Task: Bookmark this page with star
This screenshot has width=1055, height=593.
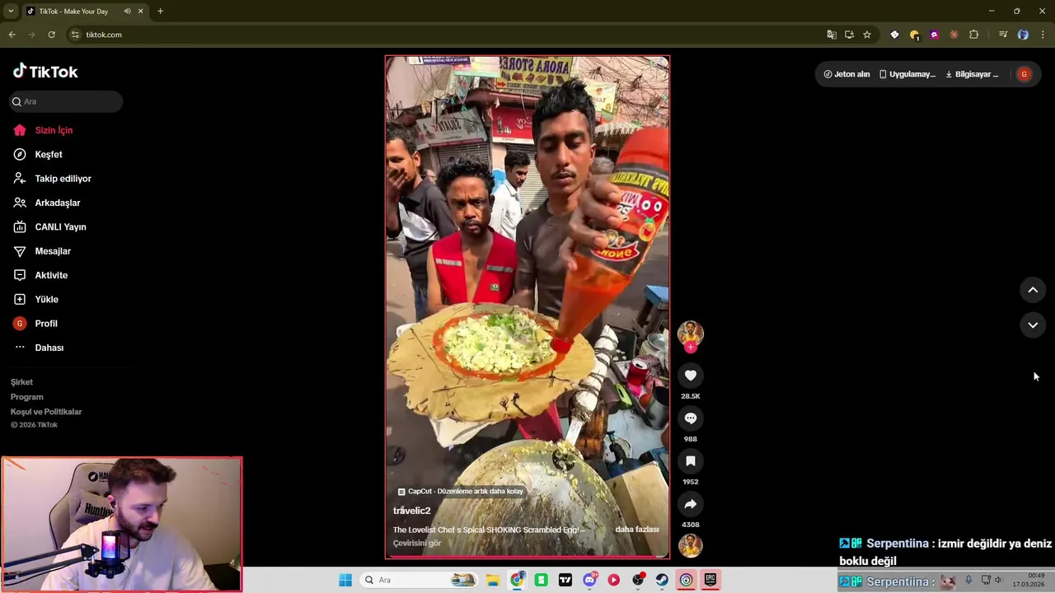Action: click(867, 35)
